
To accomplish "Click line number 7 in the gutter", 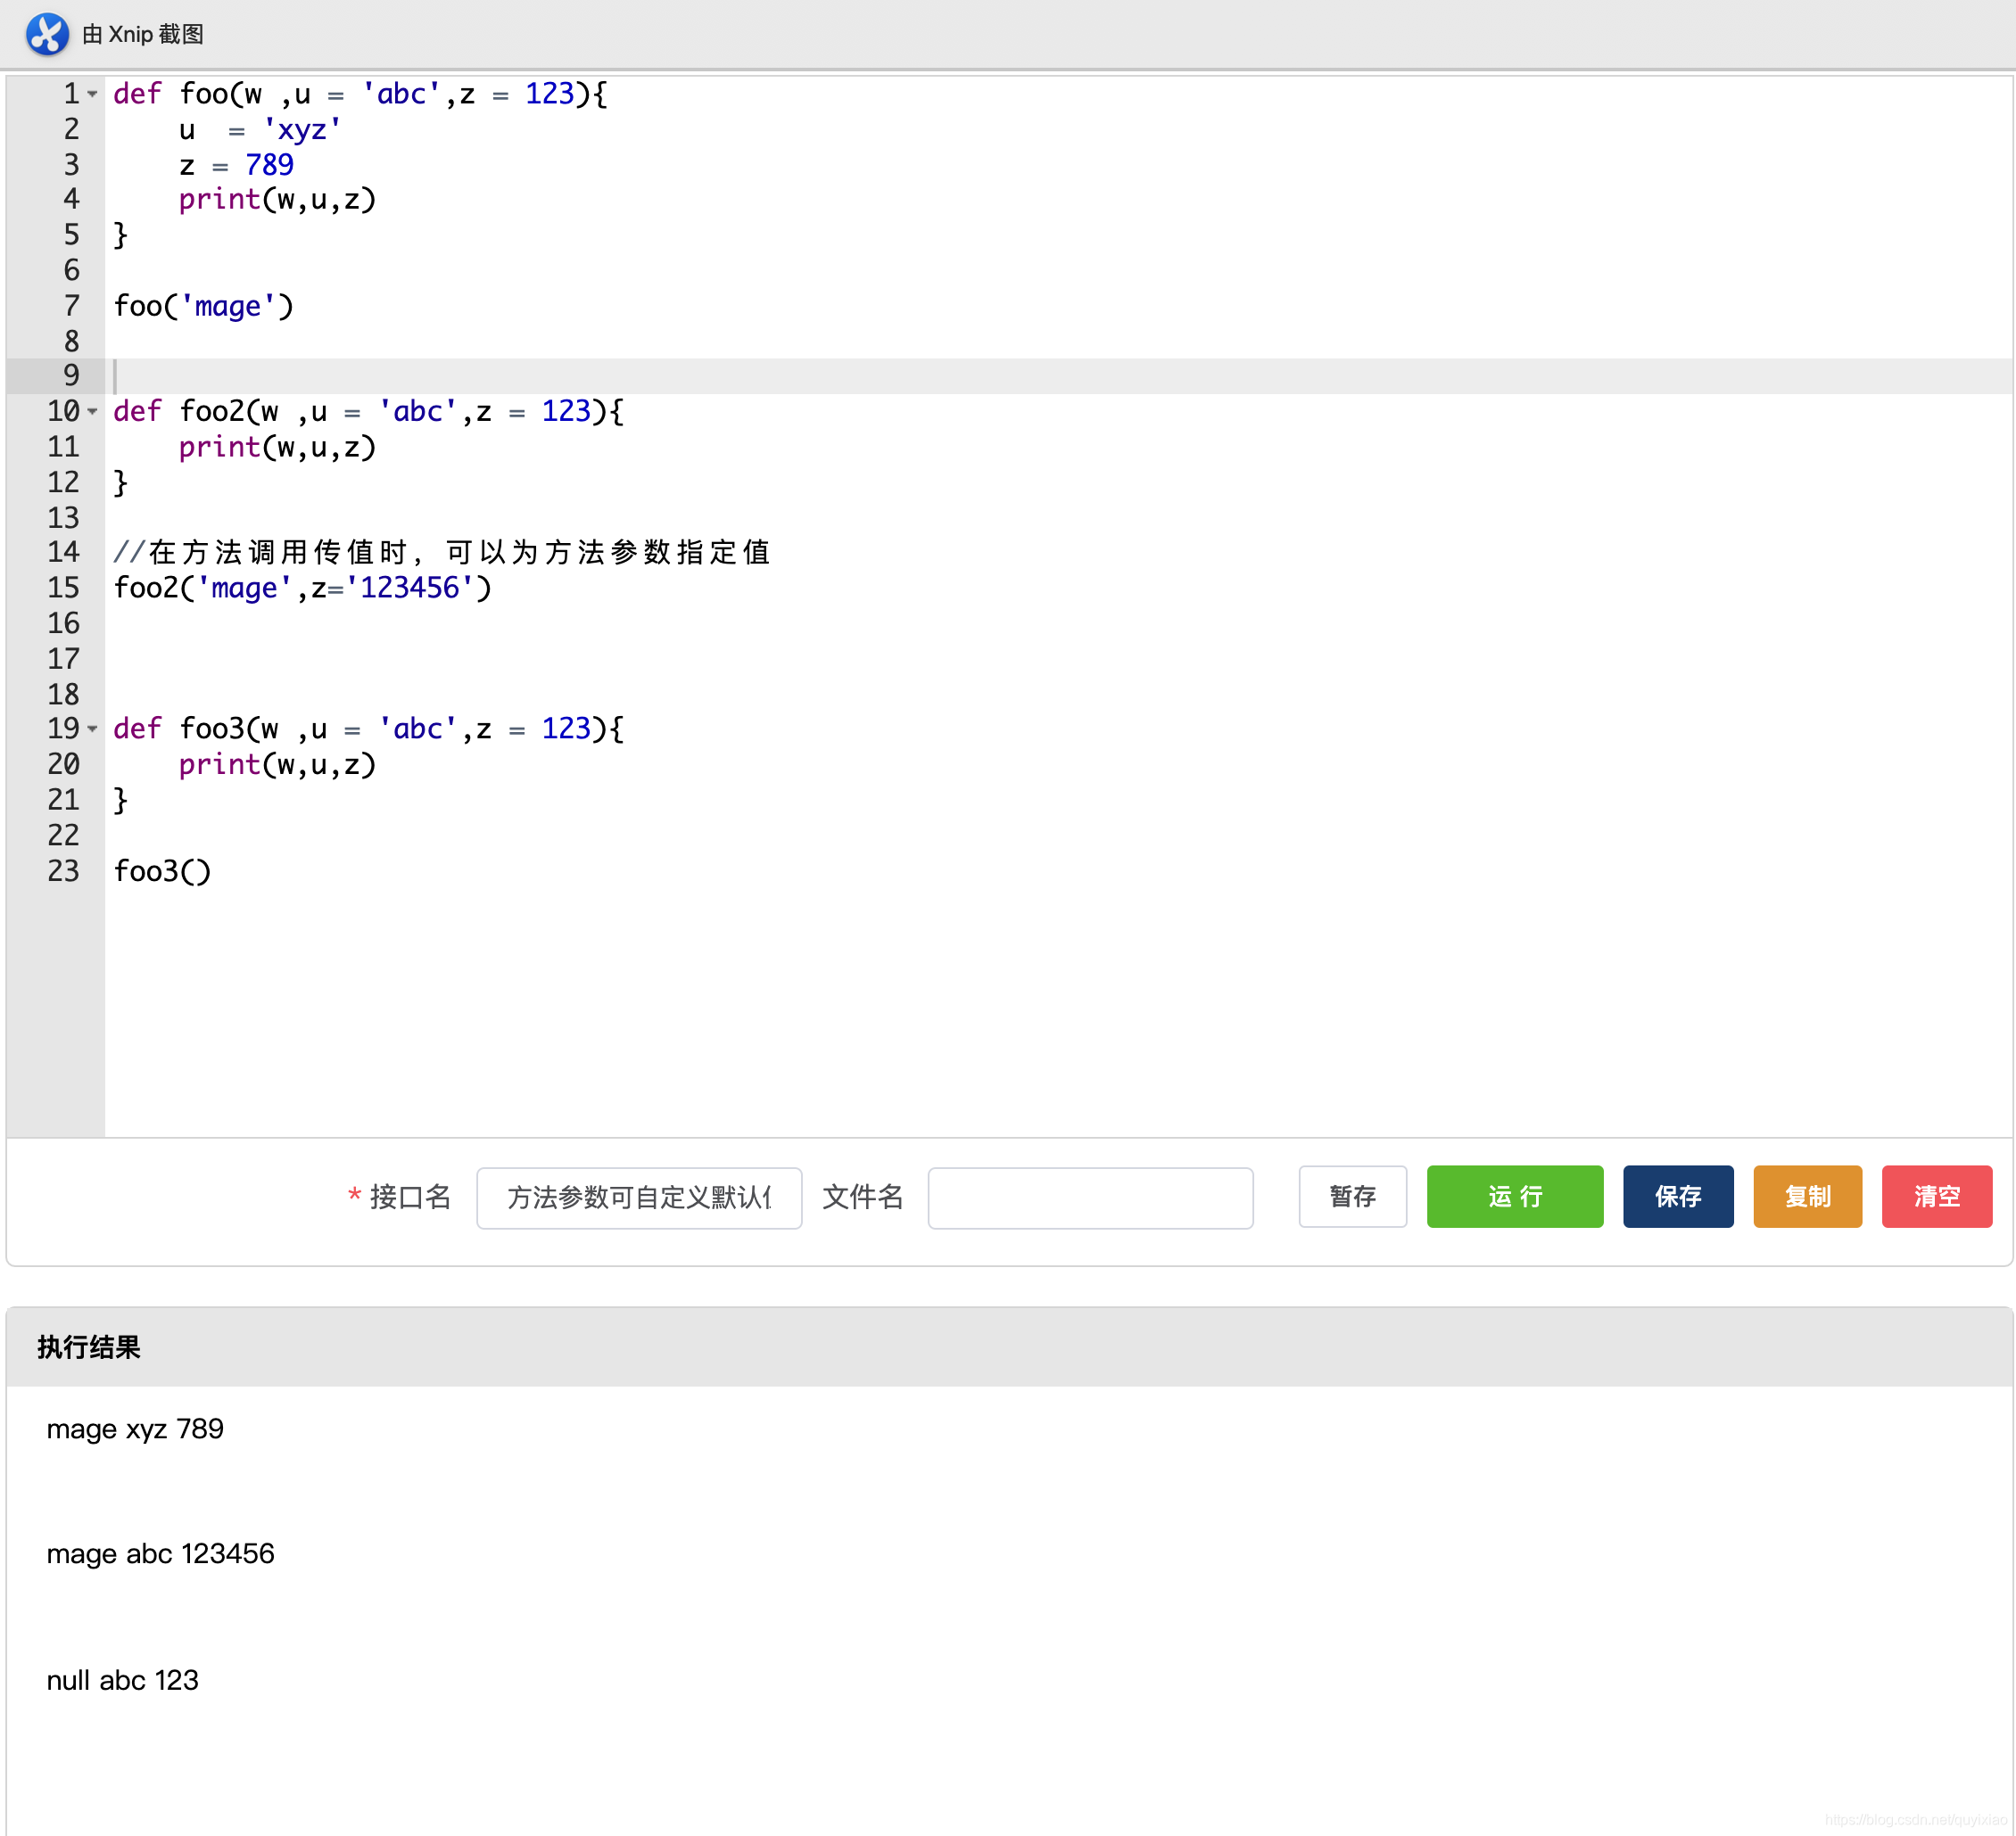I will pos(71,306).
